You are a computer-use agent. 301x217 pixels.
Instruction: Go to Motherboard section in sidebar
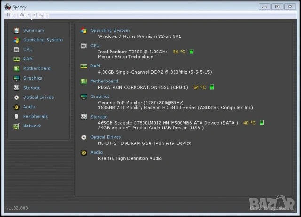pos(37,69)
